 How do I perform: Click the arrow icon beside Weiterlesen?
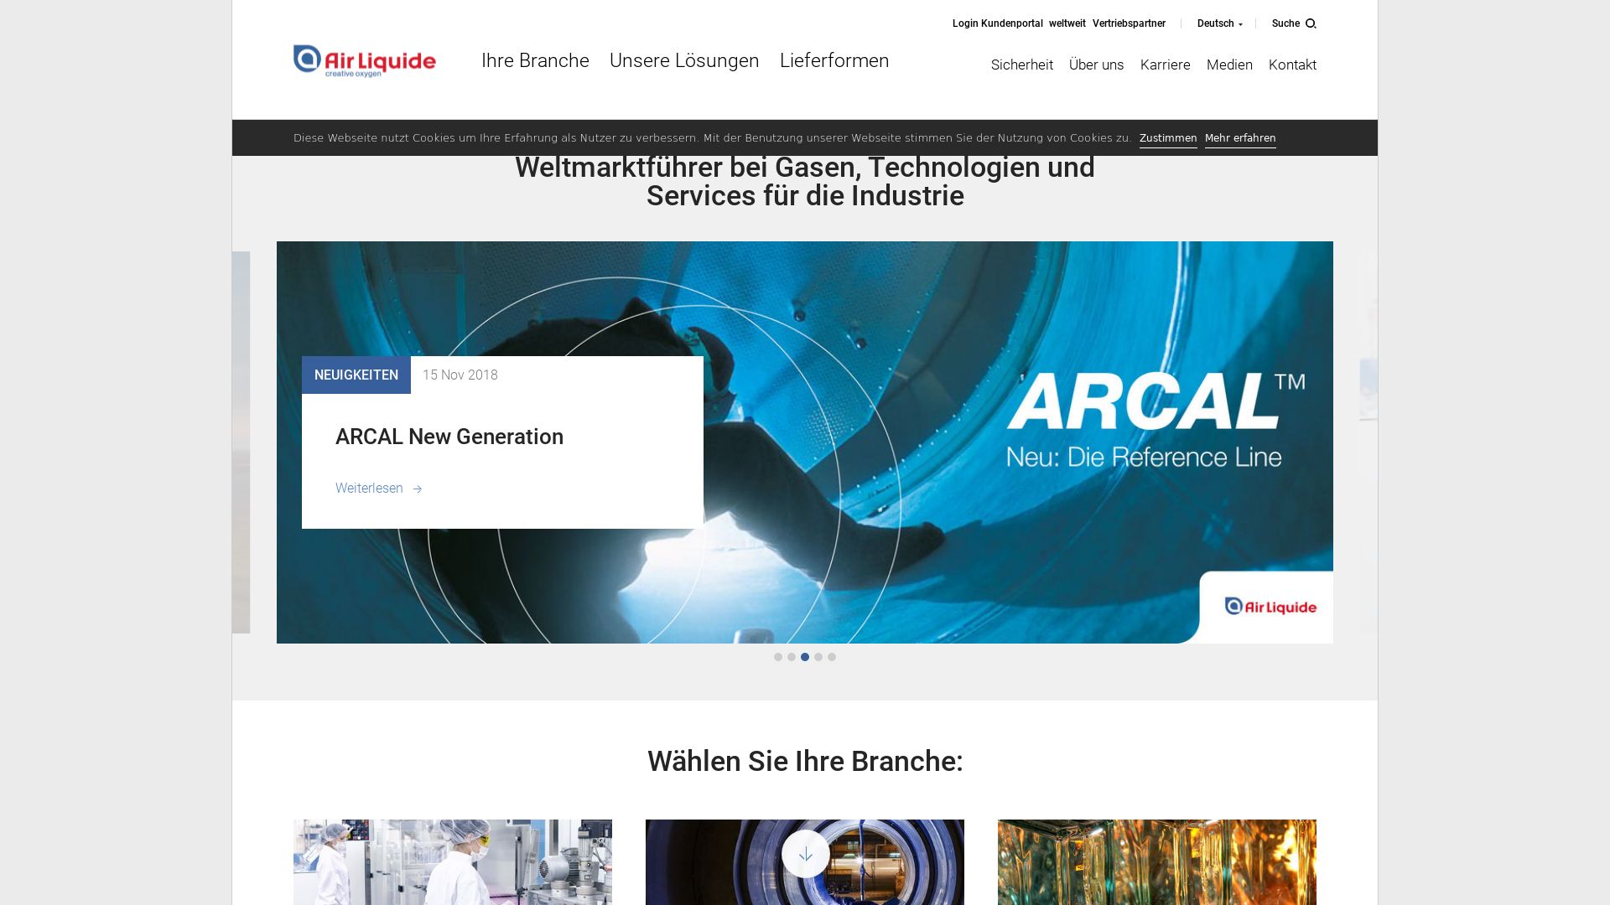(418, 489)
